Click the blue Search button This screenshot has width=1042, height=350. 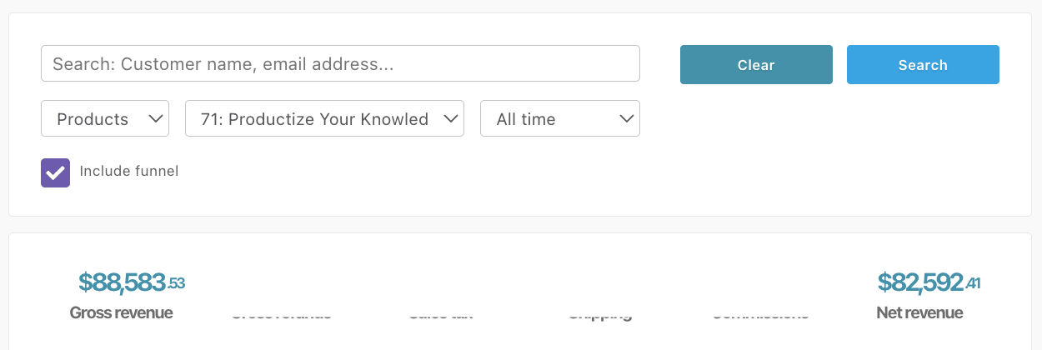[x=923, y=65]
